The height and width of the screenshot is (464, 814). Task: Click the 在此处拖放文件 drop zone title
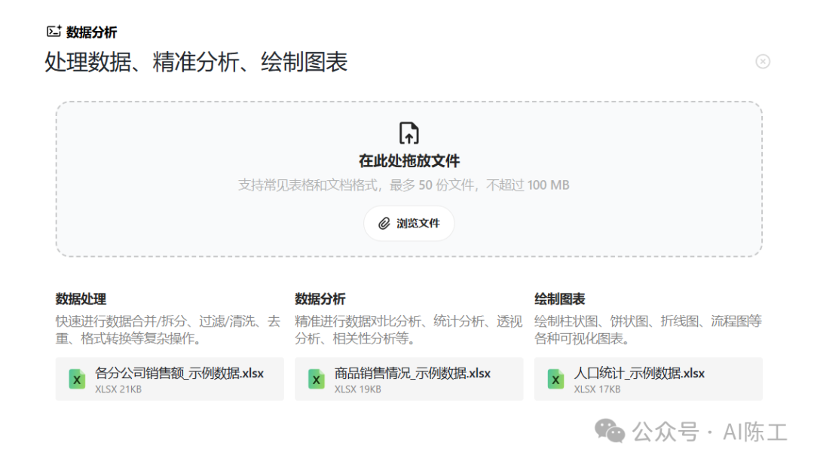(409, 161)
